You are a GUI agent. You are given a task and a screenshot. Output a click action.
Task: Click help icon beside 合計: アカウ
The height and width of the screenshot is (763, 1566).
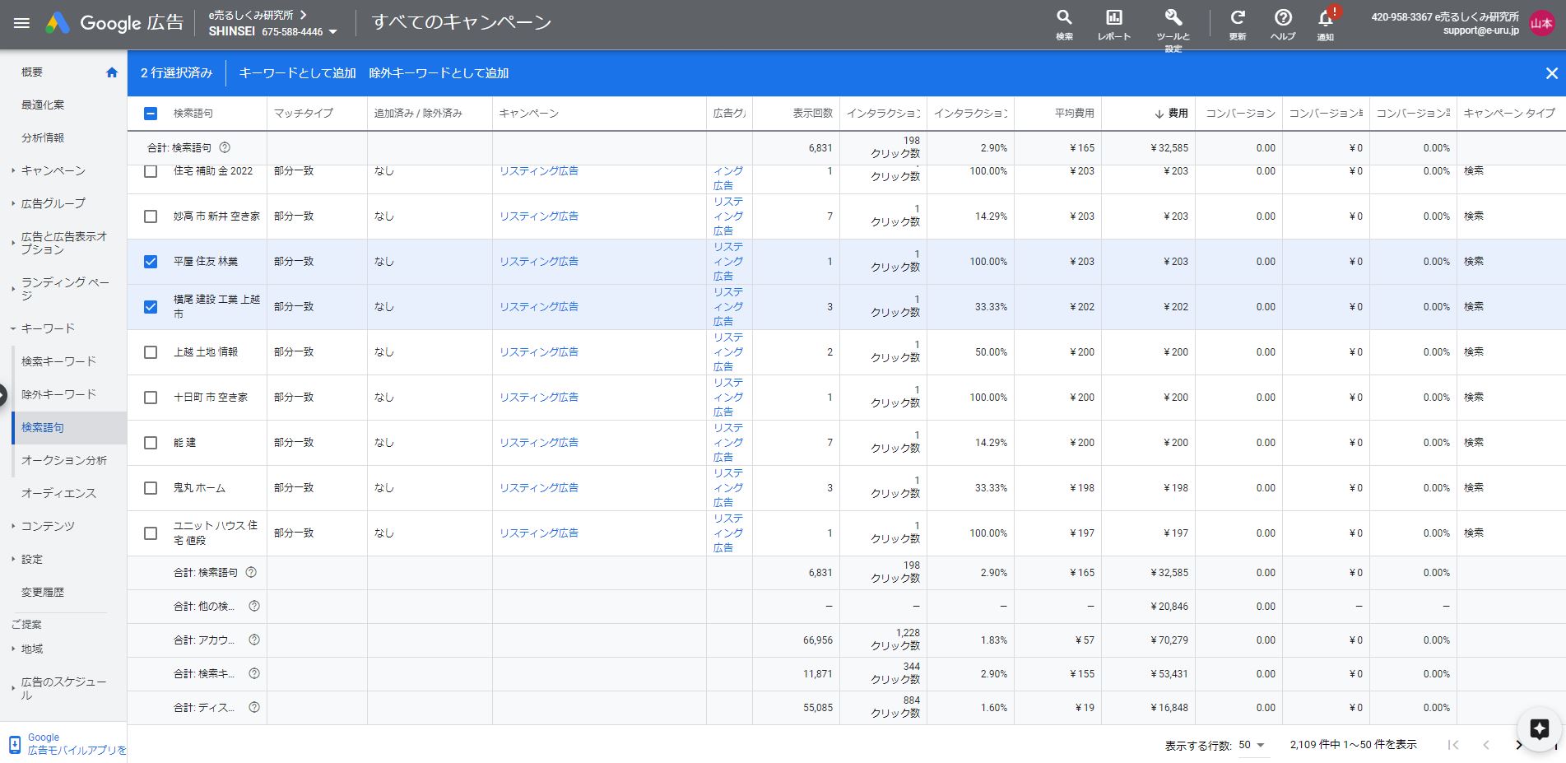(254, 640)
